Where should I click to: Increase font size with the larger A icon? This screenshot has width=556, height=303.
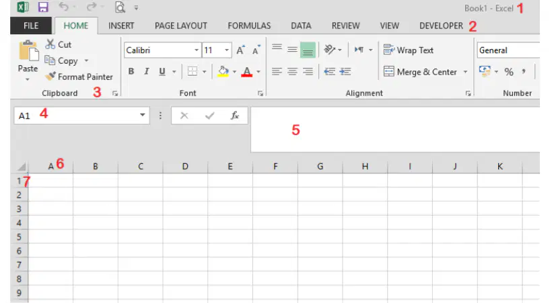pyautogui.click(x=241, y=50)
